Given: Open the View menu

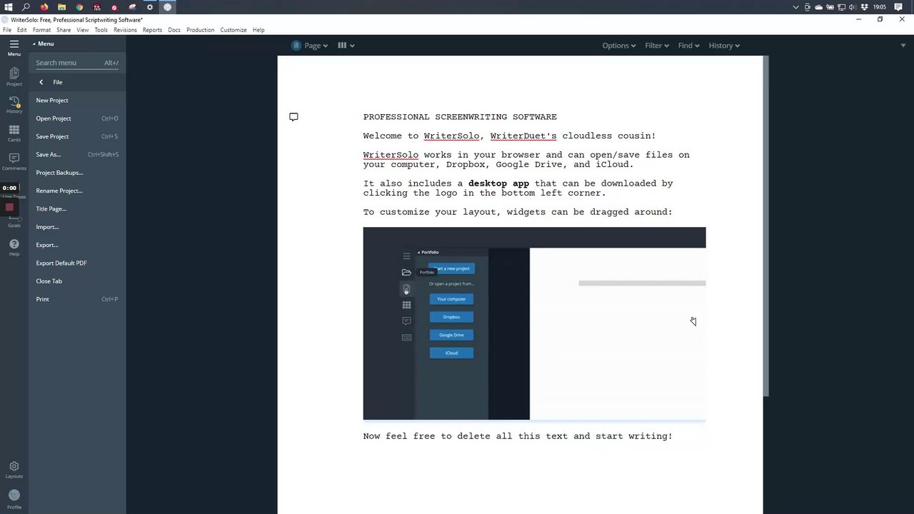Looking at the screenshot, I should [x=83, y=30].
